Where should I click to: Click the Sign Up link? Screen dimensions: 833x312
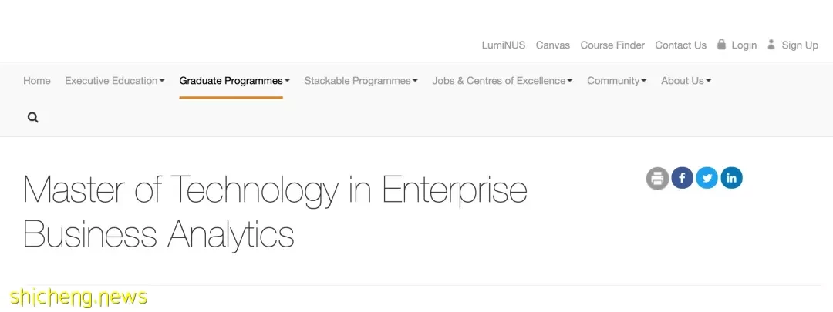(x=800, y=45)
